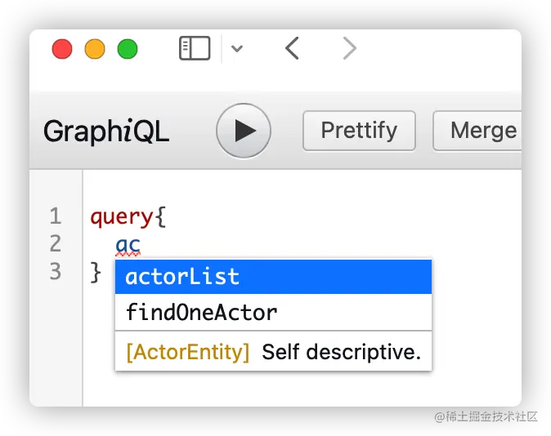Click the Merge button
Screen dimensions: 551x436
click(477, 131)
